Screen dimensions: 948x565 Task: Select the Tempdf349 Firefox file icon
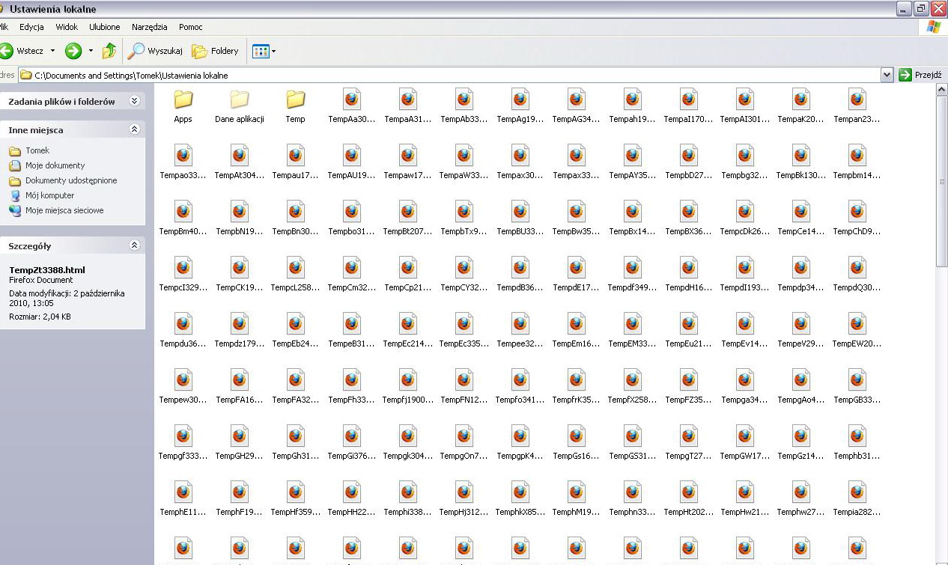pos(633,267)
